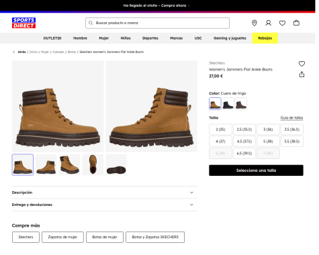Select the black boot color swatch
Image resolution: width=319 pixels, height=255 pixels.
point(228,104)
